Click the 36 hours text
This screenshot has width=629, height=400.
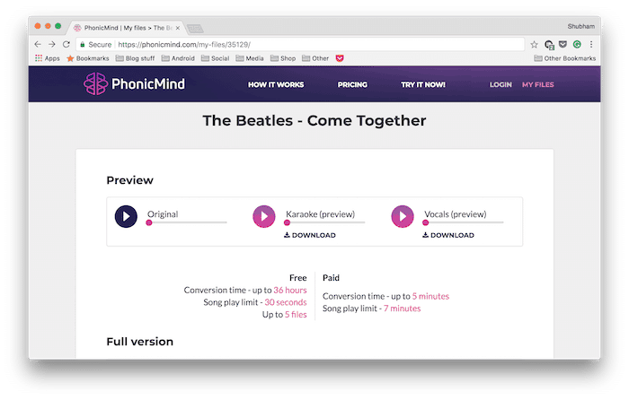290,290
